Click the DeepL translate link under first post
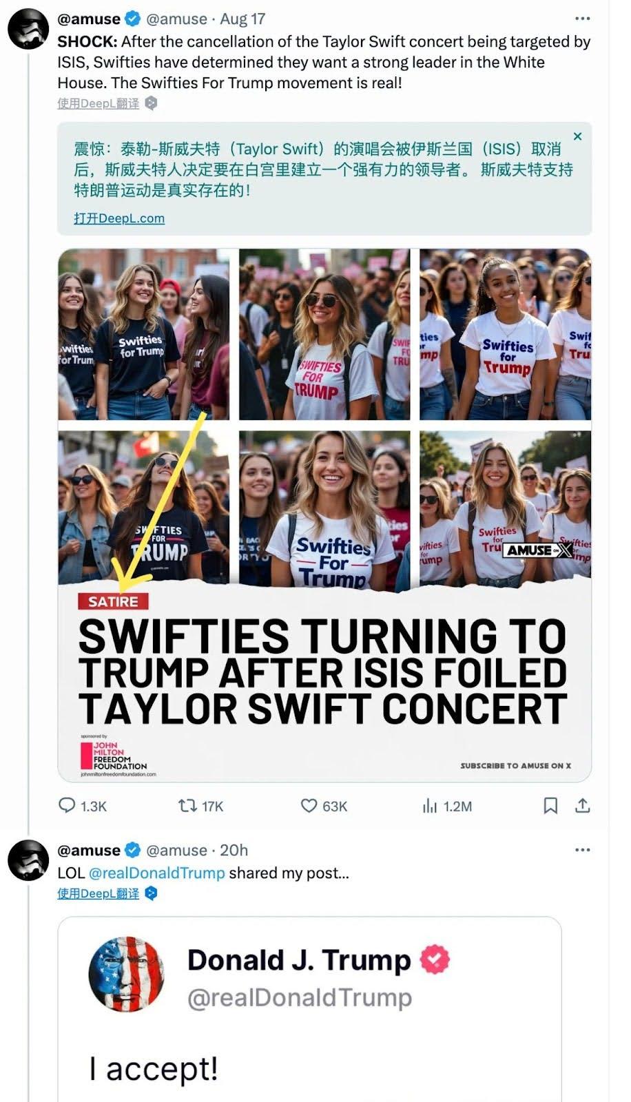This screenshot has width=631, height=1102. (x=99, y=104)
